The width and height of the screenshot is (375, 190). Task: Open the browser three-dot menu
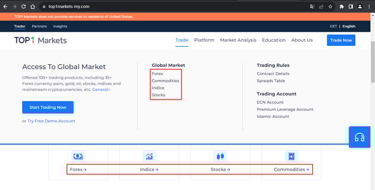pyautogui.click(x=369, y=7)
